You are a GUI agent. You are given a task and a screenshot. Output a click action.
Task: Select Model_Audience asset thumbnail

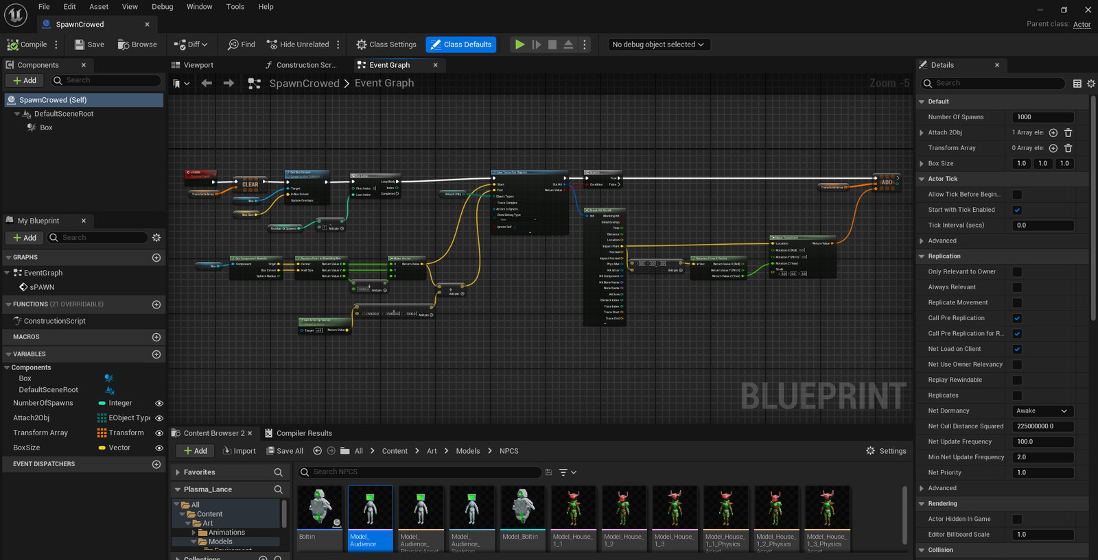371,518
